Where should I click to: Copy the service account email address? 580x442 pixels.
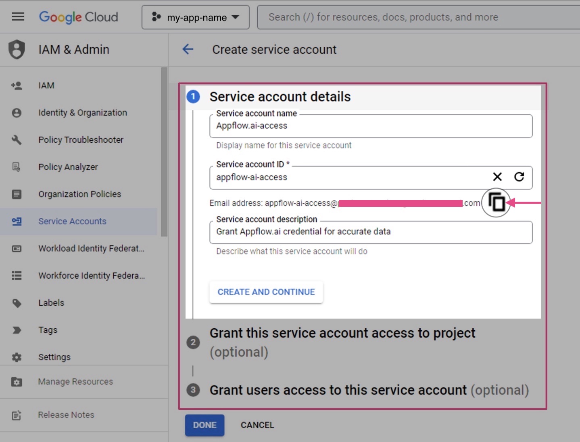496,203
